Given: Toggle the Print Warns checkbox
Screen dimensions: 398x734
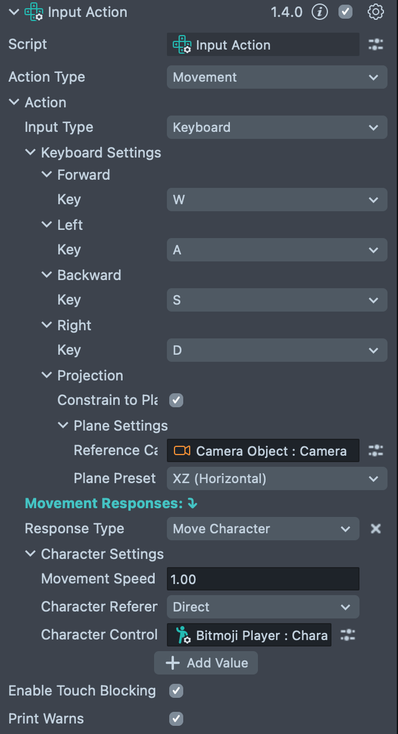Looking at the screenshot, I should (176, 719).
